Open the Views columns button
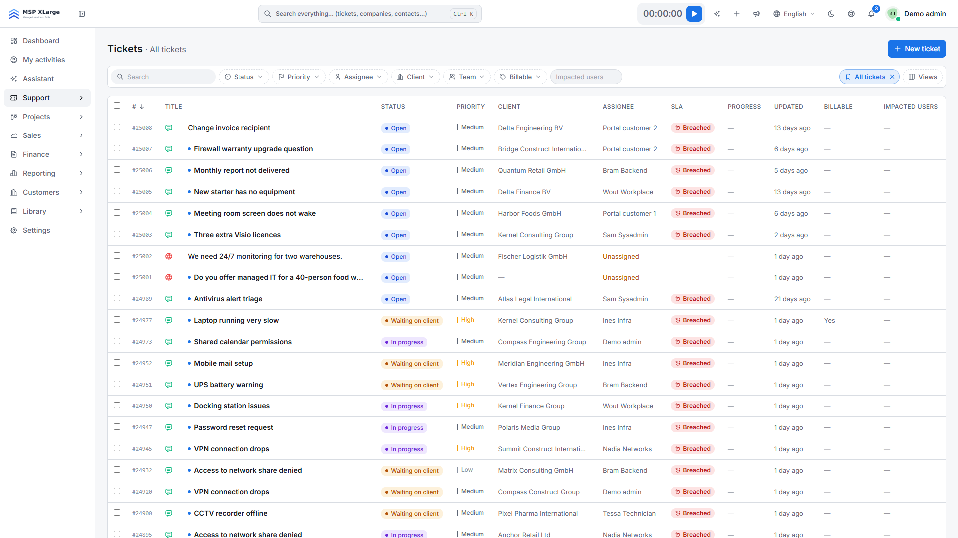Image resolution: width=958 pixels, height=538 pixels. pos(923,77)
